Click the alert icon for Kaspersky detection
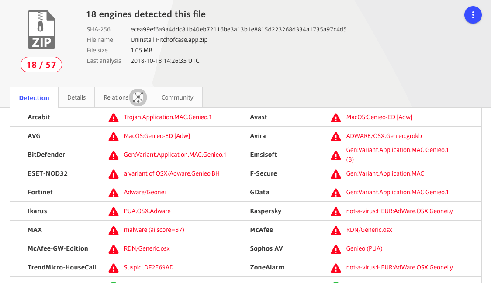Screen dimensions: 491x283 335,211
